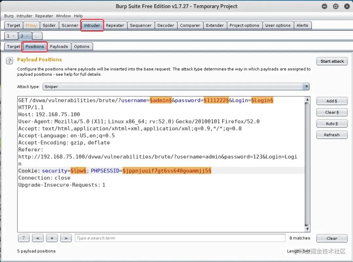Open the Help menu
Image resolution: width=353 pixels, height=262 pixels.
click(x=78, y=16)
